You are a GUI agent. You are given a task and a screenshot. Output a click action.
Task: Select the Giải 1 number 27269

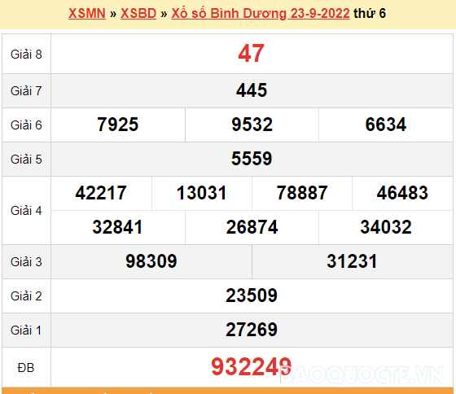(252, 330)
